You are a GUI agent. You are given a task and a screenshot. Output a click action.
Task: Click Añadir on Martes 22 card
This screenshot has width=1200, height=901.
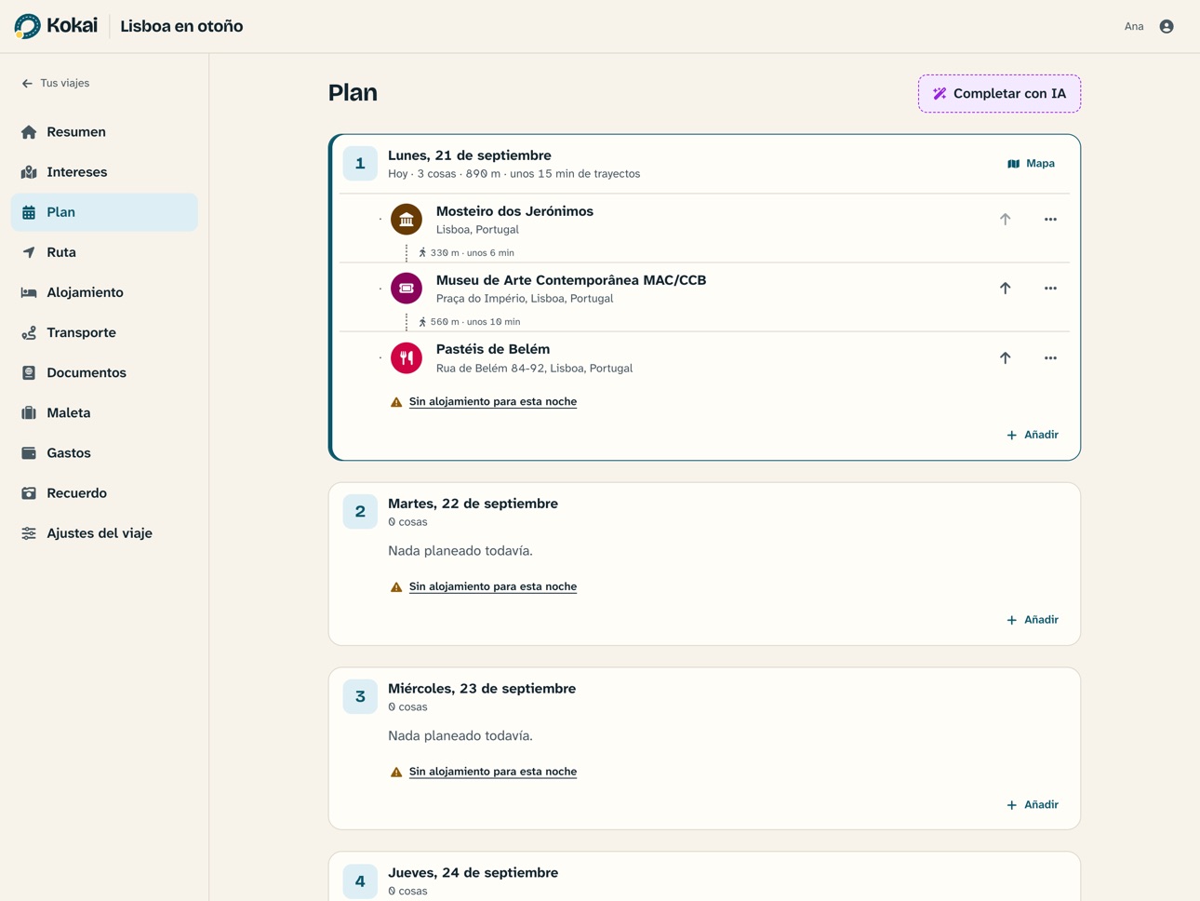click(1033, 620)
